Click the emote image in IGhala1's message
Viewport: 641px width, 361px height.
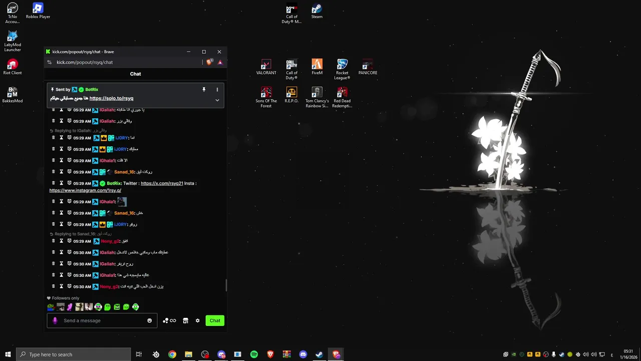[x=122, y=202]
